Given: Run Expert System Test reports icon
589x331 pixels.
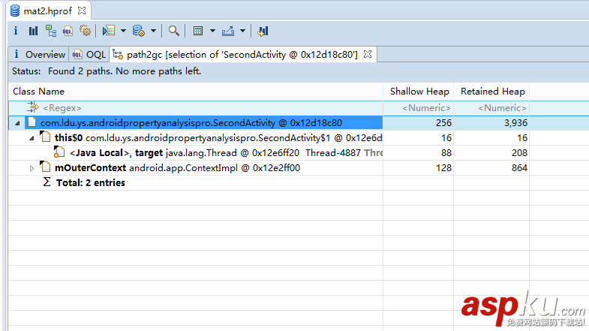Looking at the screenshot, I should [109, 31].
